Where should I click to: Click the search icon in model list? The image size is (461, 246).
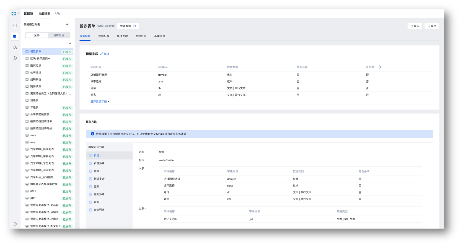tap(70, 43)
